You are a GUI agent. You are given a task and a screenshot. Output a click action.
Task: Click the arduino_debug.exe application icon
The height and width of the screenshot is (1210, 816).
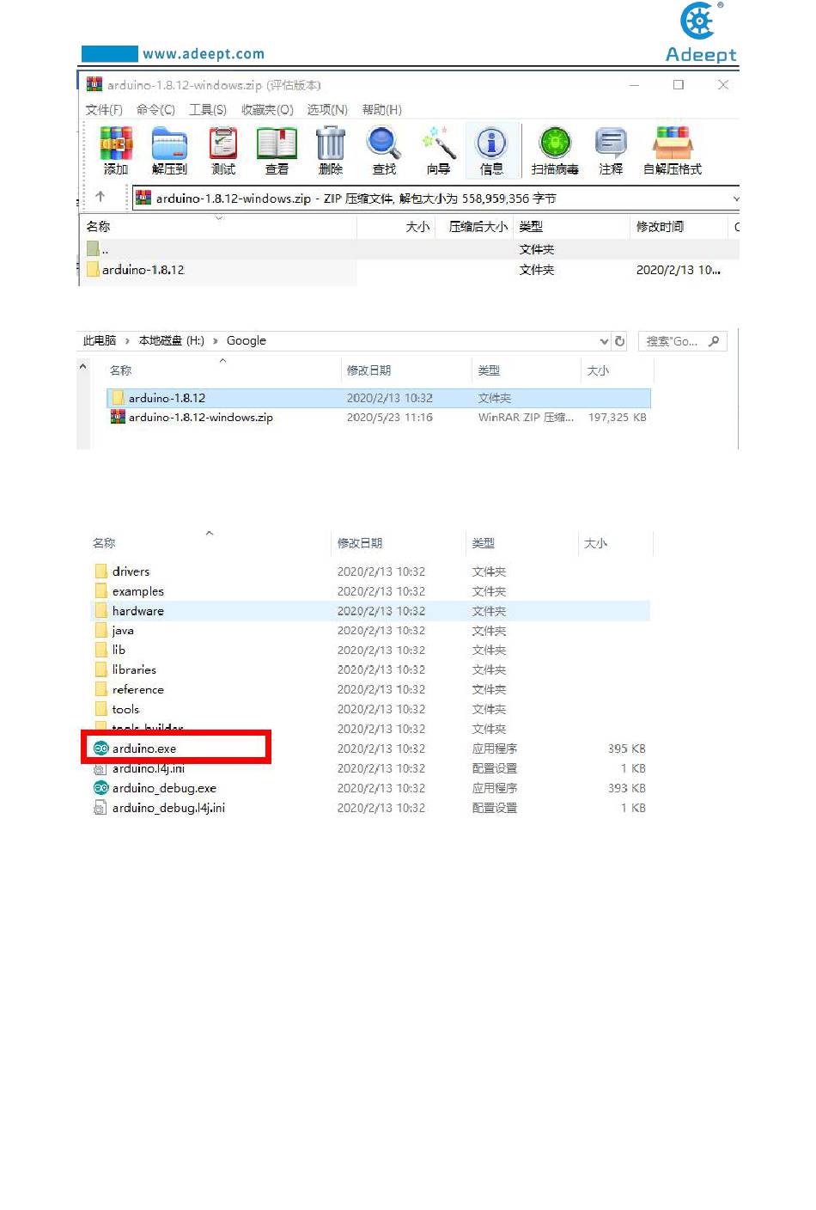[x=100, y=788]
